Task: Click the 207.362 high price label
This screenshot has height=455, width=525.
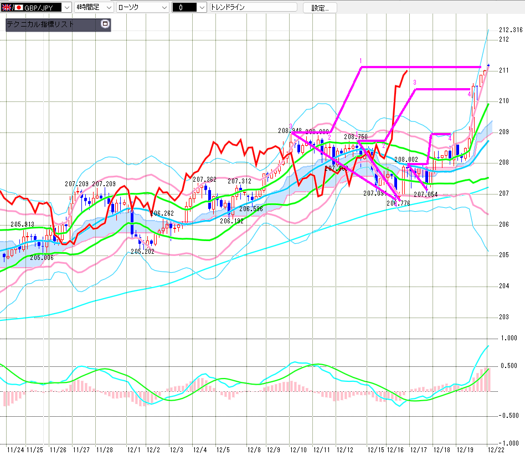Action: coord(204,180)
